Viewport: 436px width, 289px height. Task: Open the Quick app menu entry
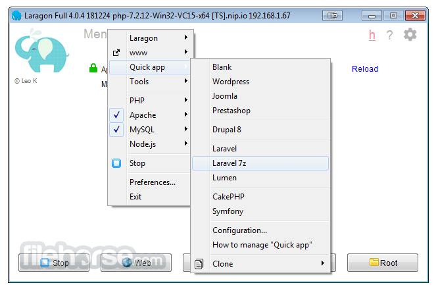(150, 67)
